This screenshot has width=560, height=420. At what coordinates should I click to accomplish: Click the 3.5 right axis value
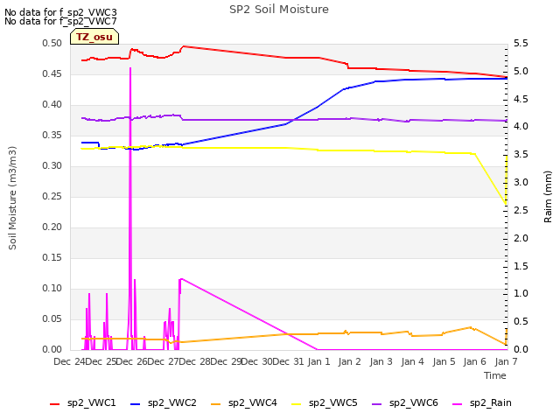521,154
